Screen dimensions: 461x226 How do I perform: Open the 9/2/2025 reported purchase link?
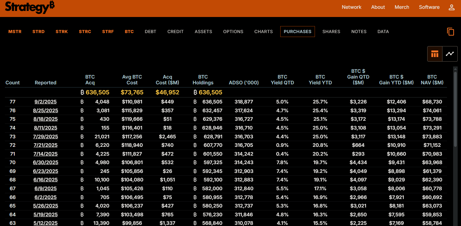(45, 102)
